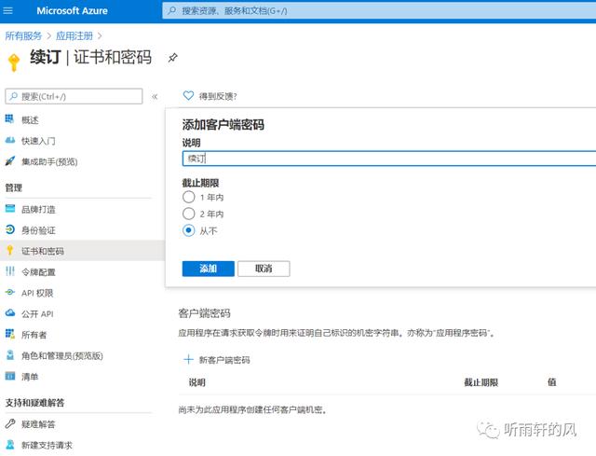Viewport: 596px width, 456px height.
Task: Click the API 权限 icon
Action: pyautogui.click(x=10, y=292)
